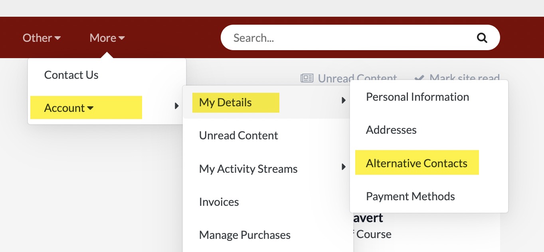Toggle the More dropdown menu
The image size is (544, 252).
tap(107, 38)
